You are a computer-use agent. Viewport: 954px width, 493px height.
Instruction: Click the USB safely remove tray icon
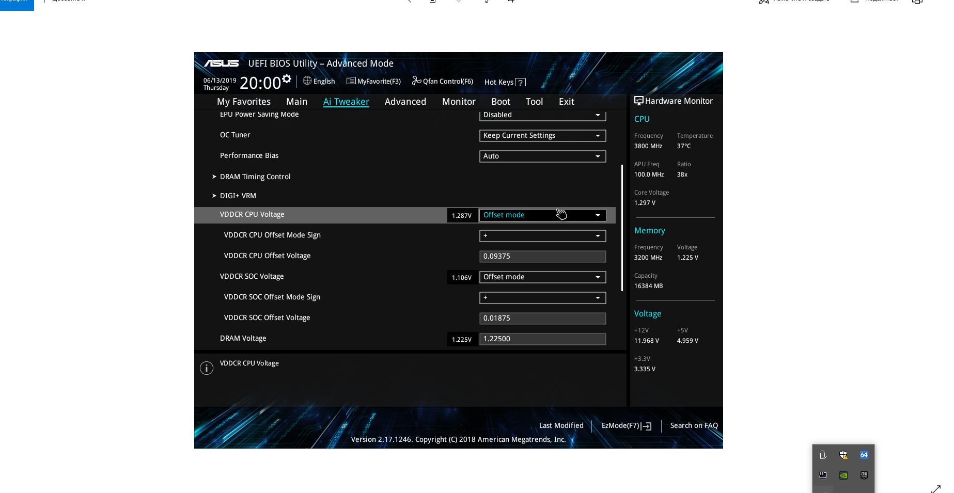(x=823, y=455)
